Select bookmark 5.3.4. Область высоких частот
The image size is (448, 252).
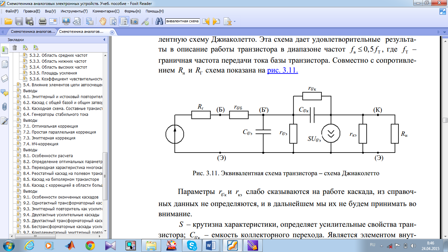tap(58, 67)
